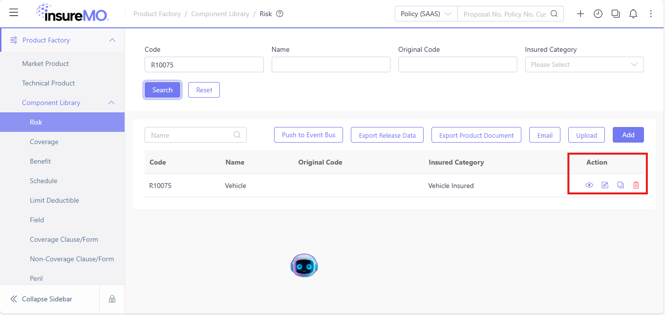The height and width of the screenshot is (315, 665).
Task: Open the three-dot more options menu
Action: tap(651, 14)
